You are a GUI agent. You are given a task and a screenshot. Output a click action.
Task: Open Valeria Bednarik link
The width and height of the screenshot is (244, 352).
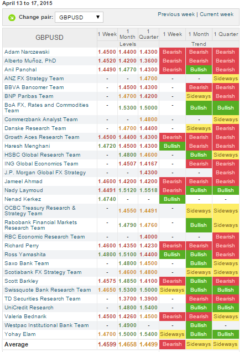coord(25,317)
